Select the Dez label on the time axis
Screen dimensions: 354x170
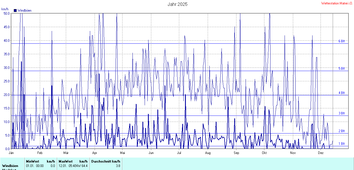321,153
